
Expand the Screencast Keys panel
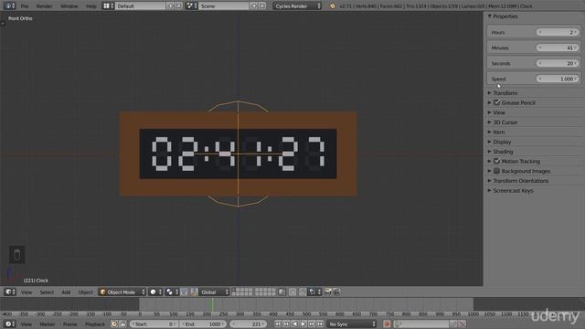(513, 191)
